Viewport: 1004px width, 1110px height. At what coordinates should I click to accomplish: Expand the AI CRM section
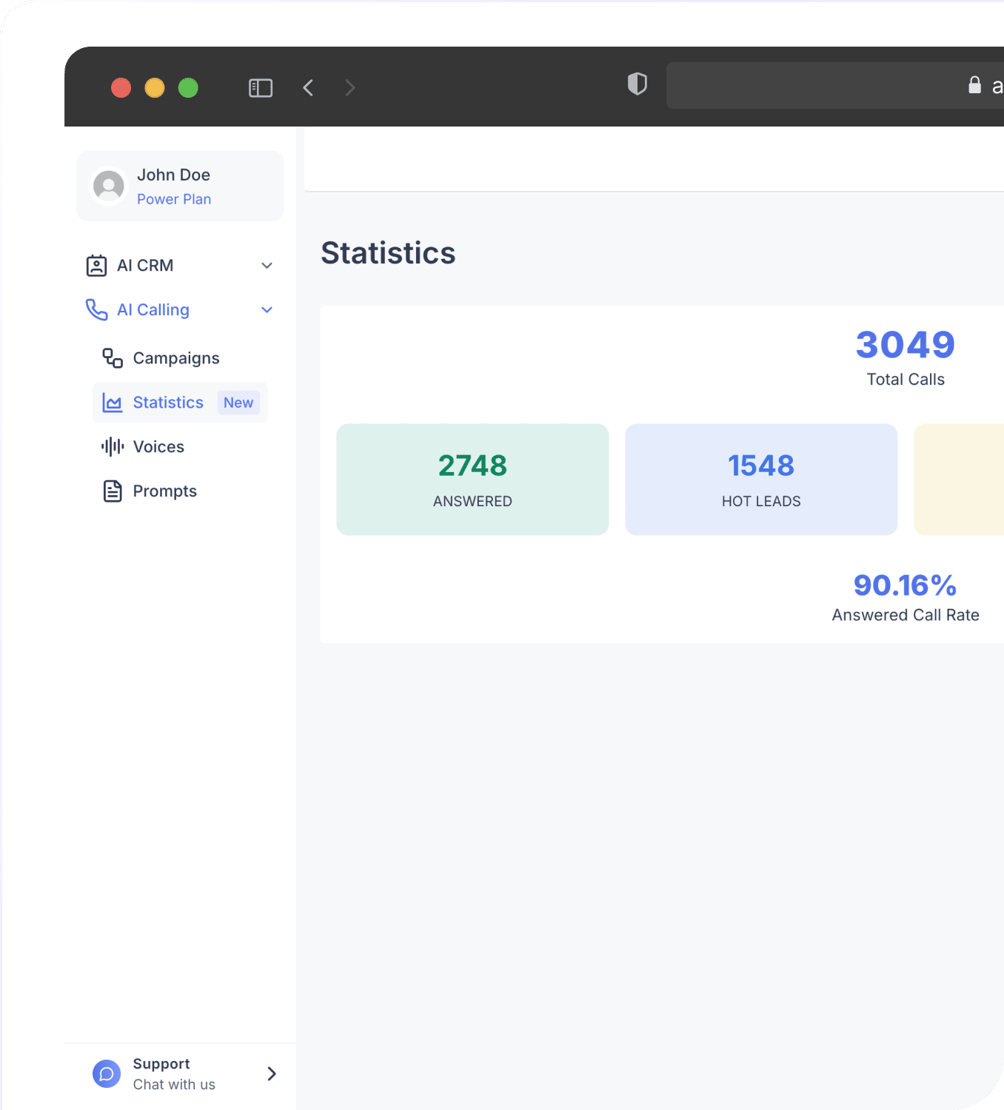pos(267,265)
